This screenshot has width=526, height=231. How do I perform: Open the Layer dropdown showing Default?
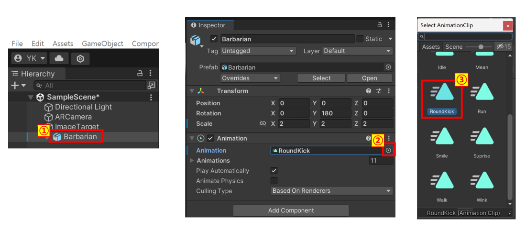click(x=358, y=51)
